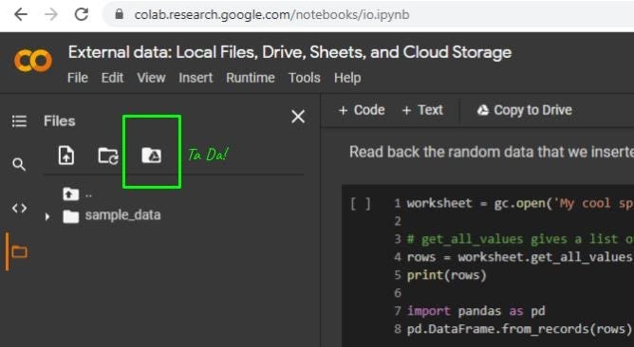Expand the sample_data folder arrow
Viewport: 634px width, 347px height.
pos(47,216)
